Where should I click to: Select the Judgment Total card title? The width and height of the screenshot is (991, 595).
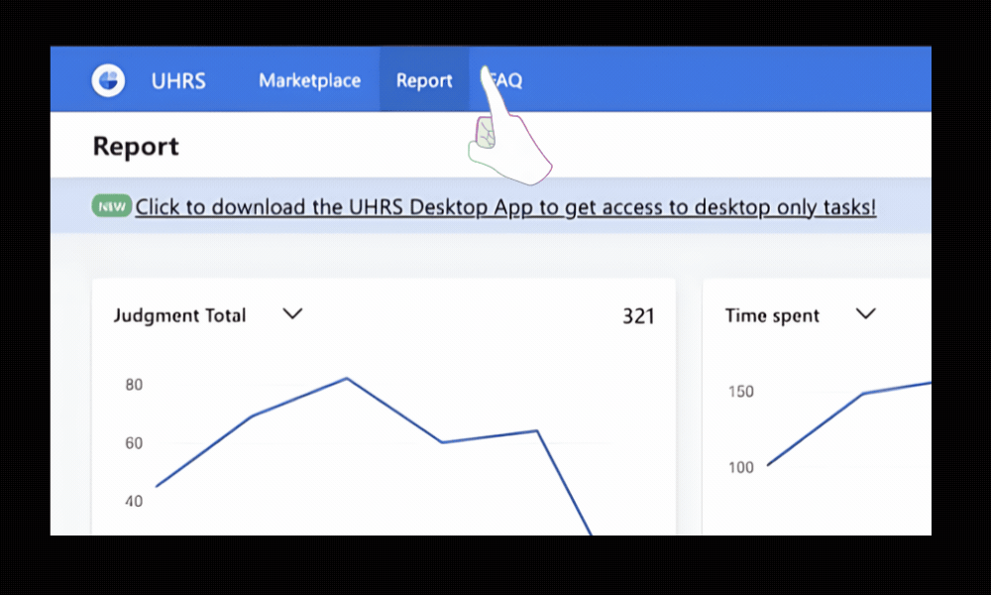179,315
